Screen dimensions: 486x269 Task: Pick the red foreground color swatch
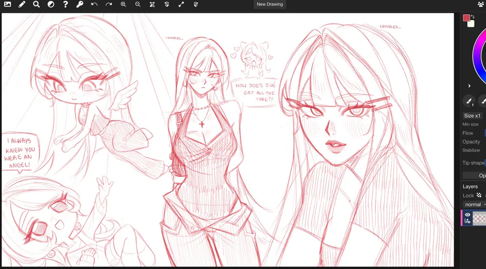[466, 18]
